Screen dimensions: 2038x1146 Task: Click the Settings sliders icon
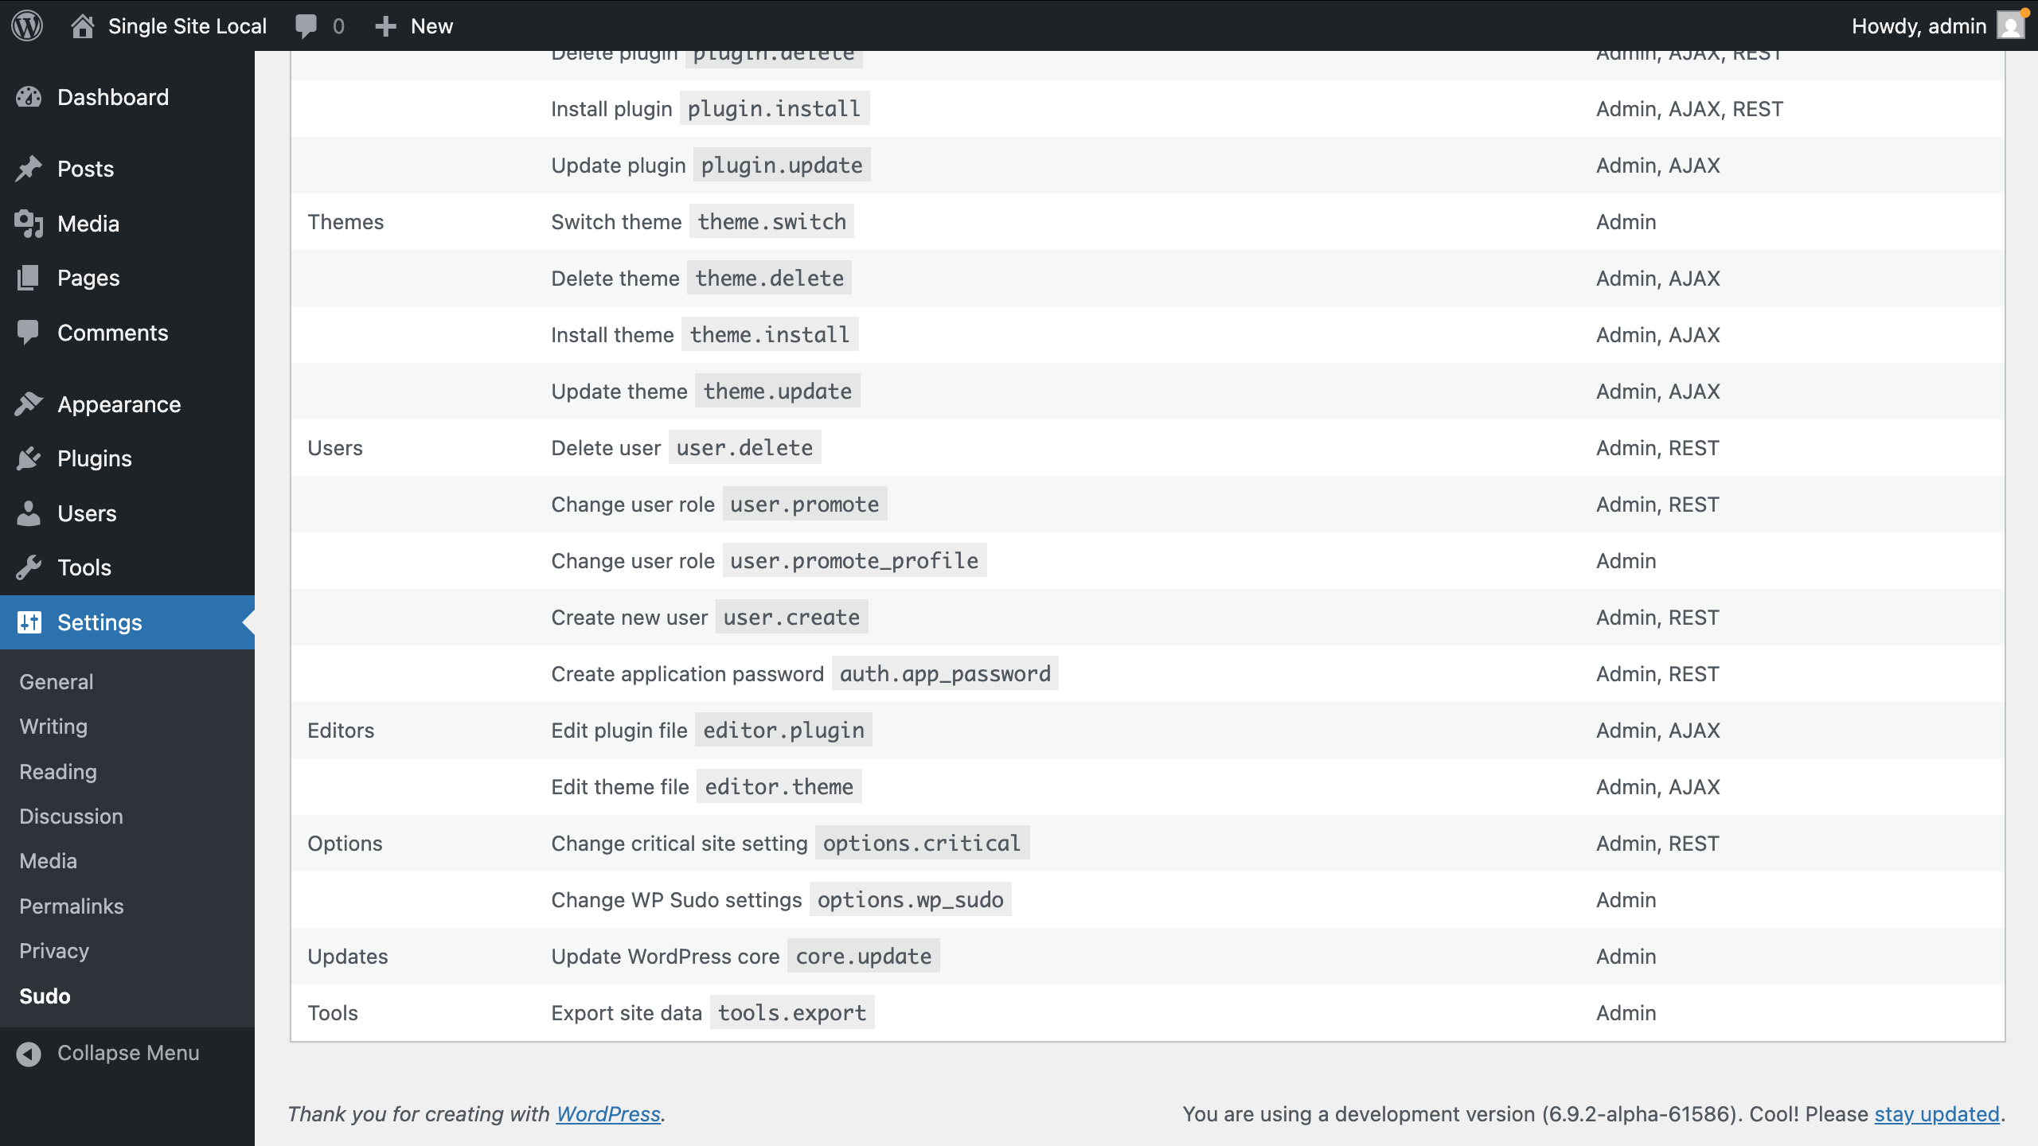29,622
